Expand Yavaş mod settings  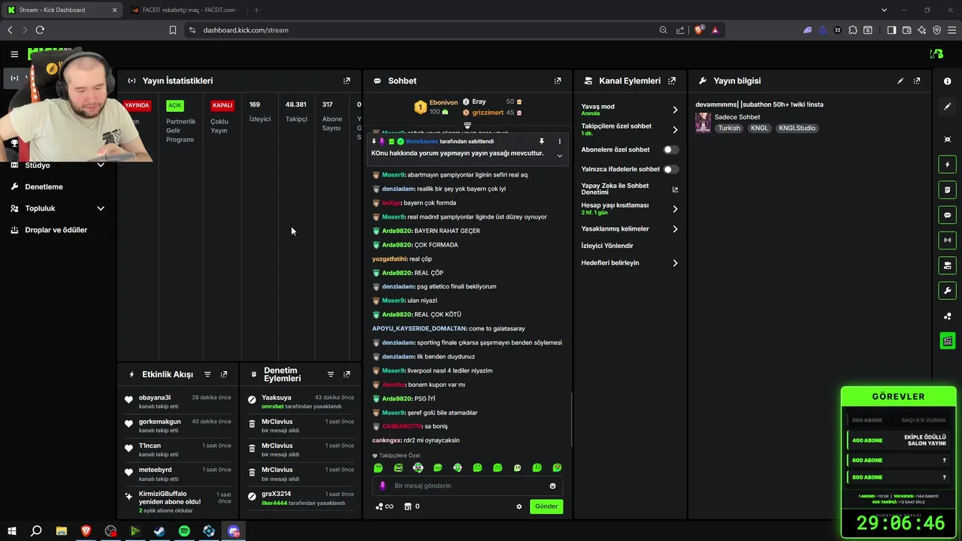pyautogui.click(x=675, y=110)
